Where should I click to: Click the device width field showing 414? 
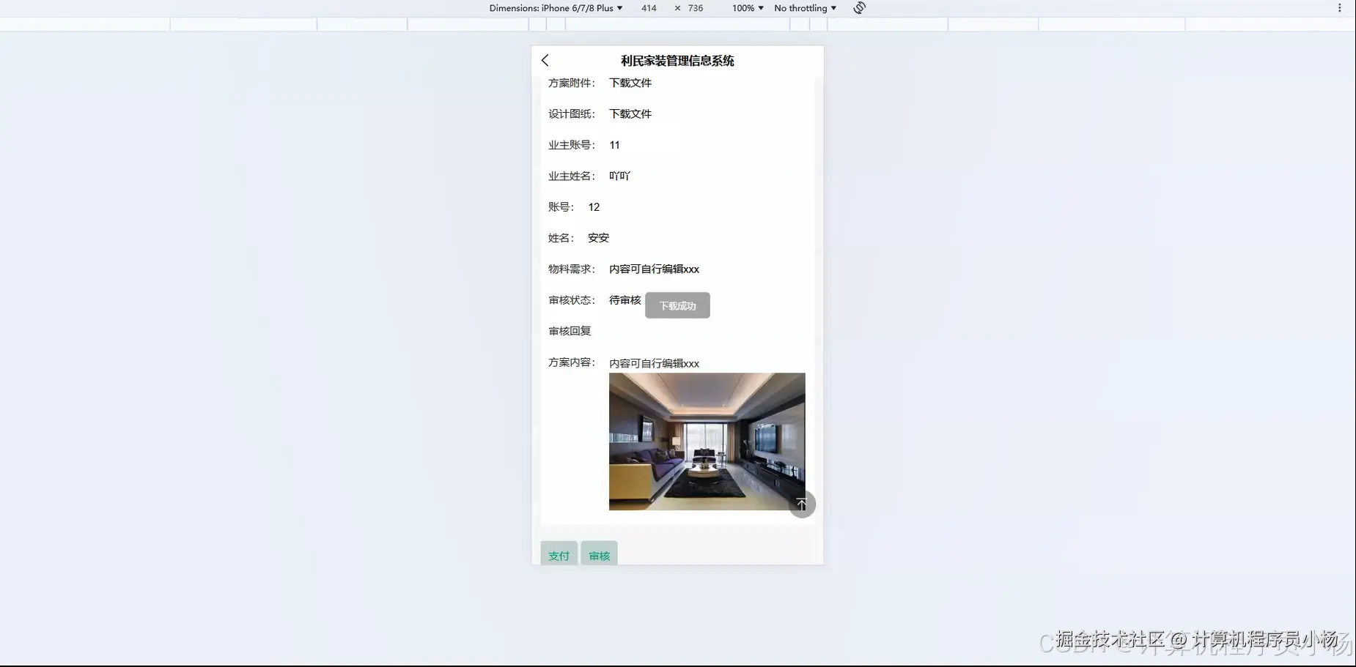[648, 8]
